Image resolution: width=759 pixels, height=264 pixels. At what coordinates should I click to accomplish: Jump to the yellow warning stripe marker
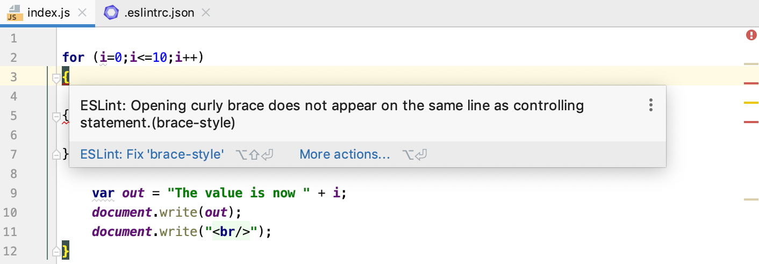pyautogui.click(x=750, y=102)
